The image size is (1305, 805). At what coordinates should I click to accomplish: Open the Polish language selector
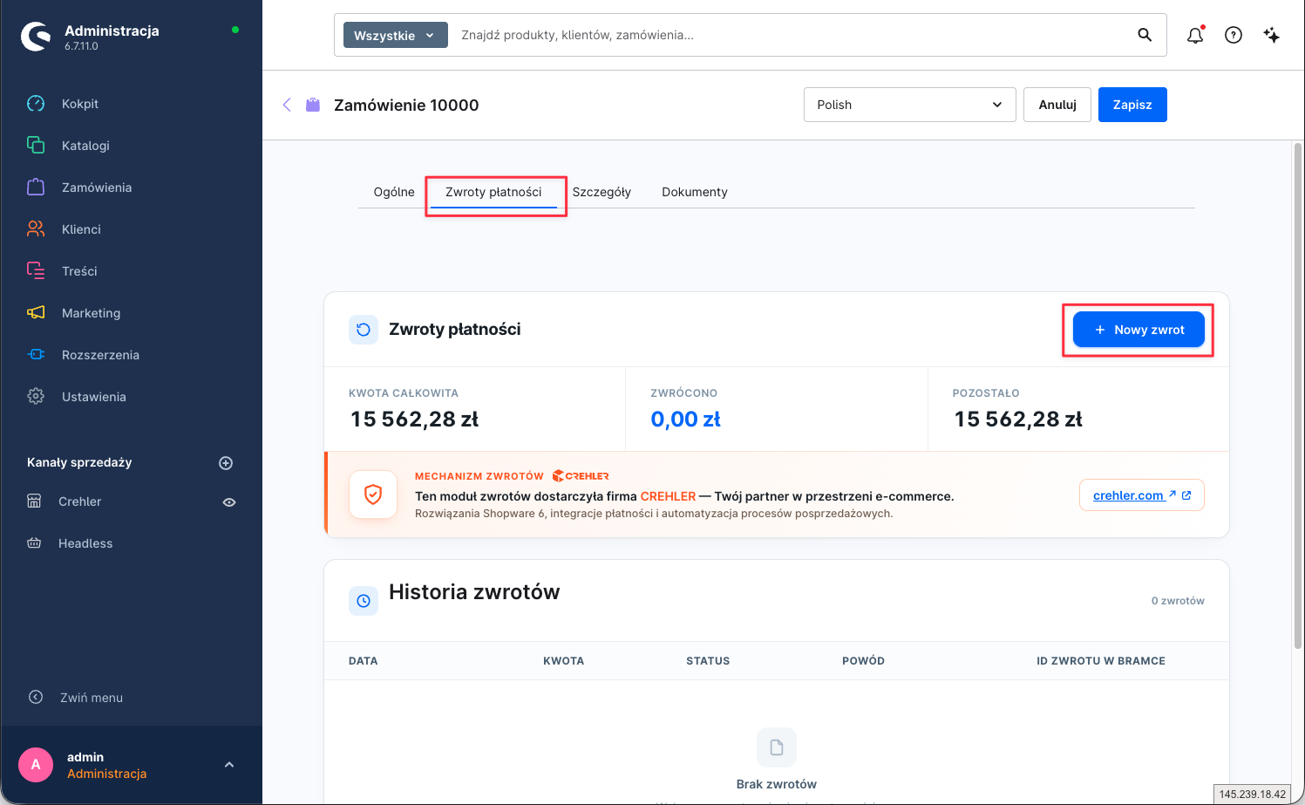pyautogui.click(x=910, y=105)
